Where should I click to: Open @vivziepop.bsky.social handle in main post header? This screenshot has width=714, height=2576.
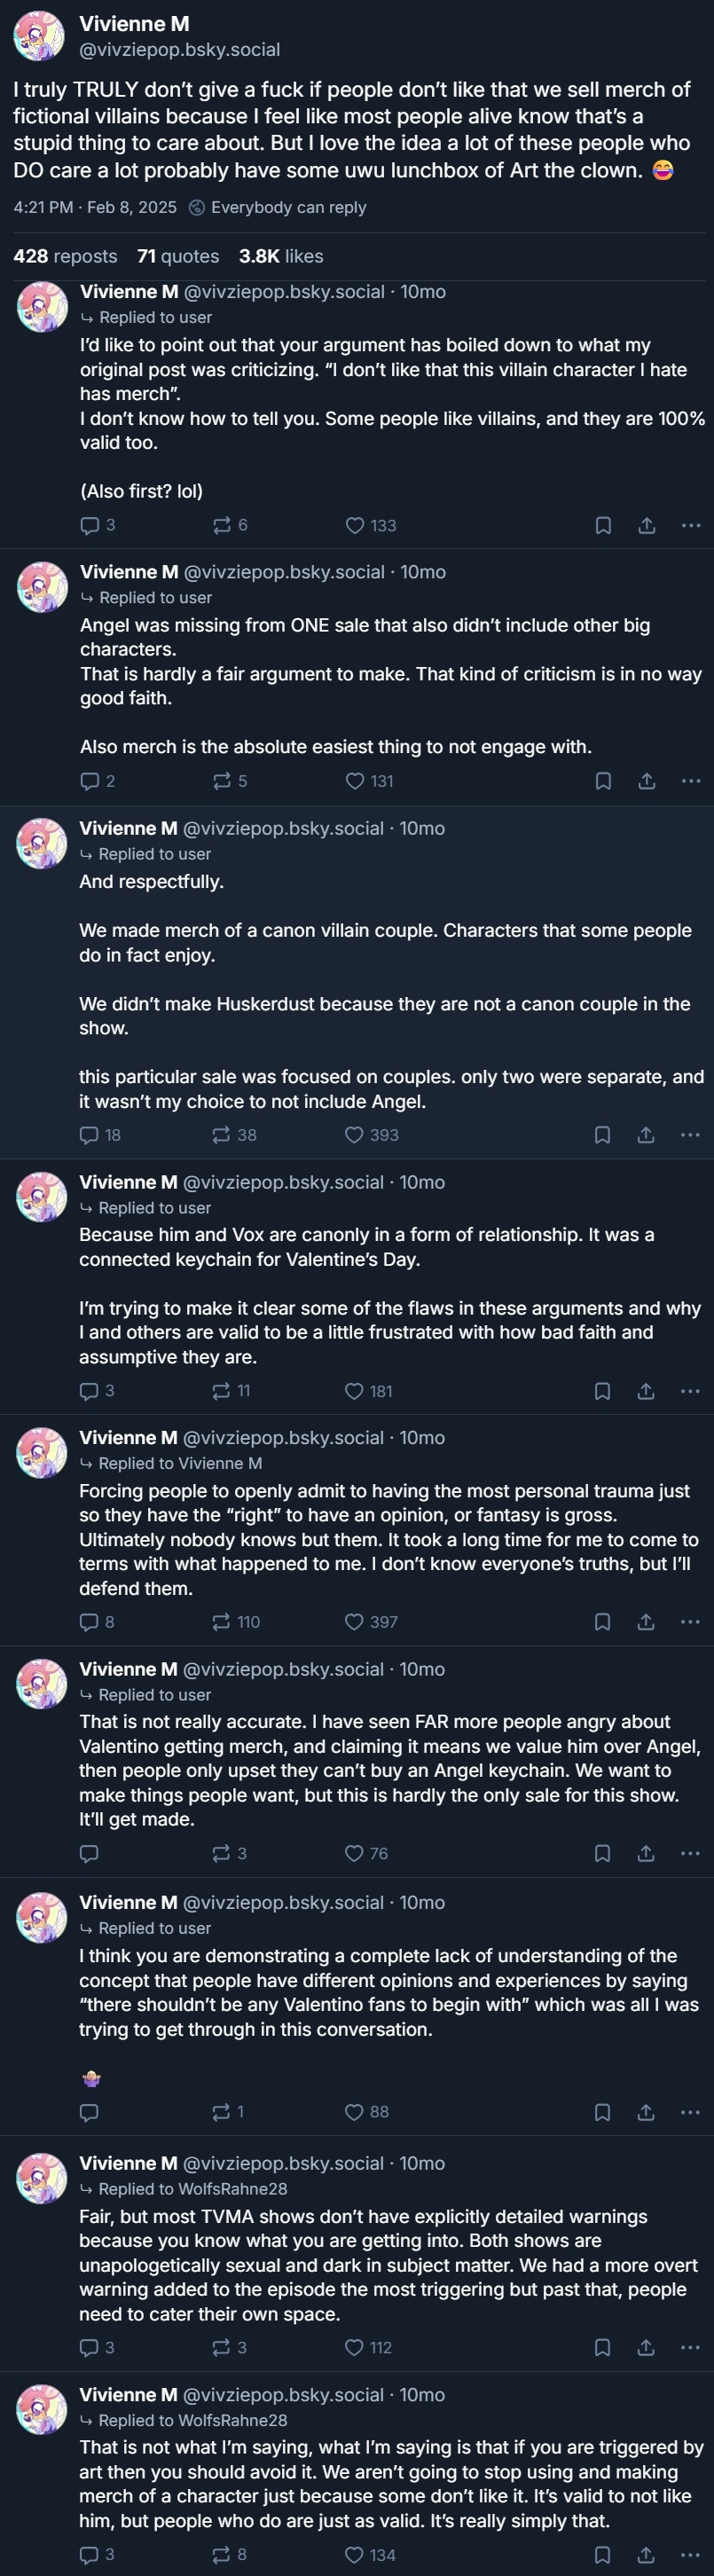point(180,50)
